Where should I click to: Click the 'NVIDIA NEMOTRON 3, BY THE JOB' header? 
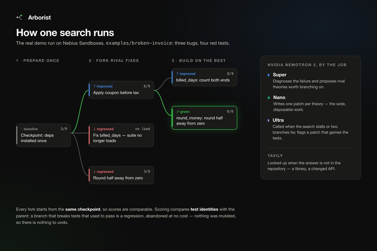pyautogui.click(x=307, y=65)
